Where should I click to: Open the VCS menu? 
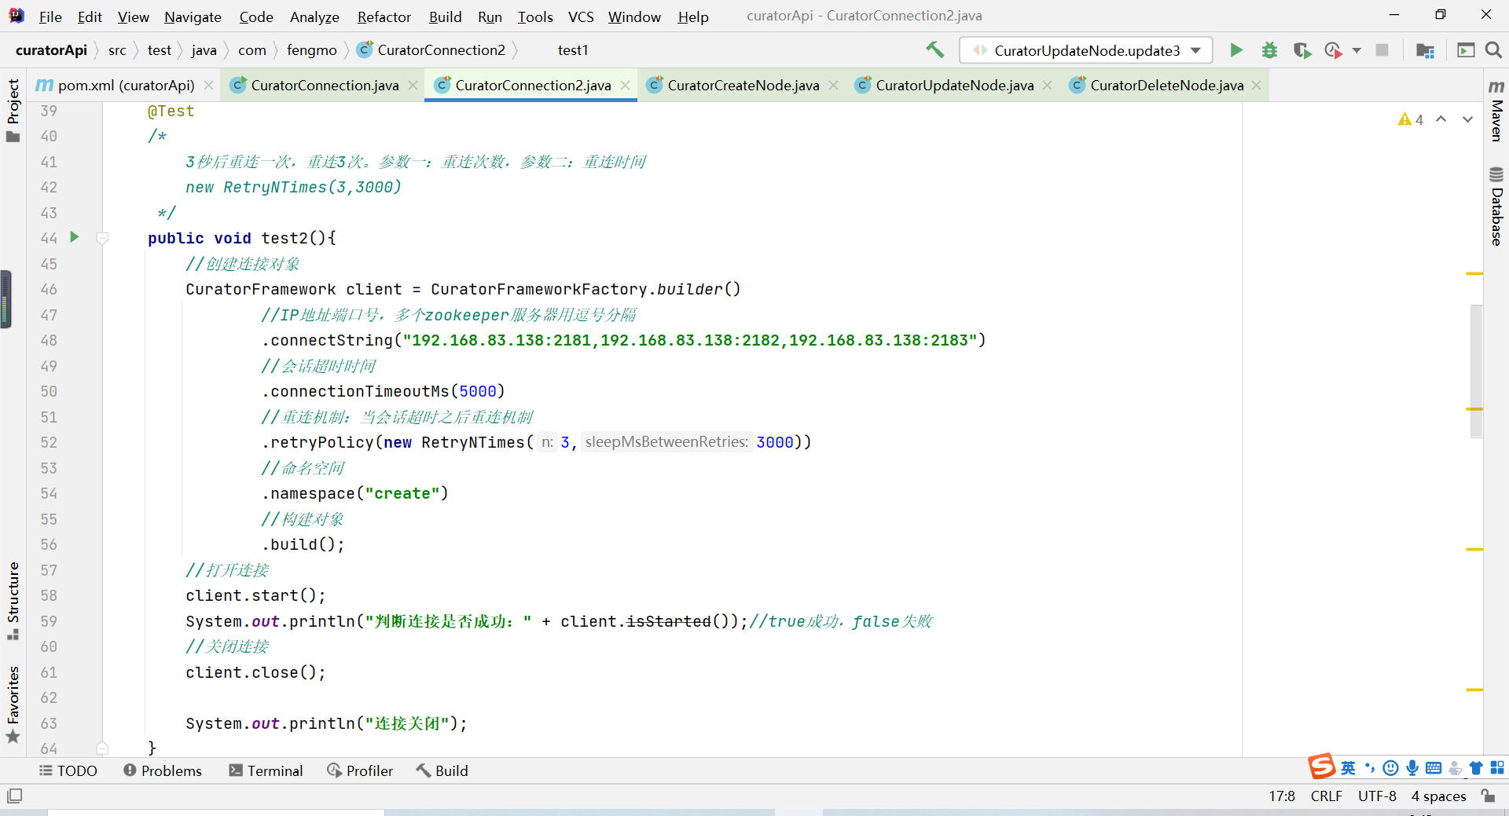pos(581,16)
